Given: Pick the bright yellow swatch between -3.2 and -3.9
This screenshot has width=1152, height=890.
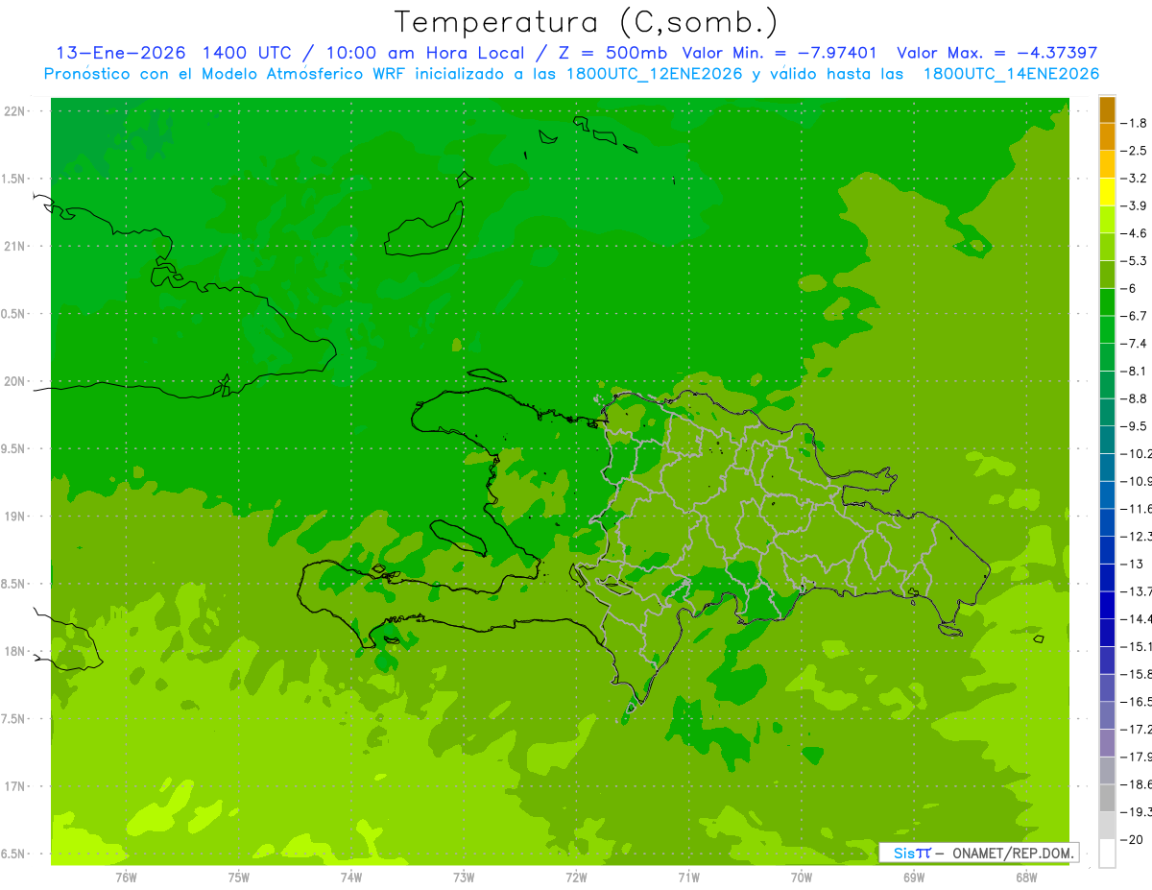Looking at the screenshot, I should pyautogui.click(x=1107, y=192).
